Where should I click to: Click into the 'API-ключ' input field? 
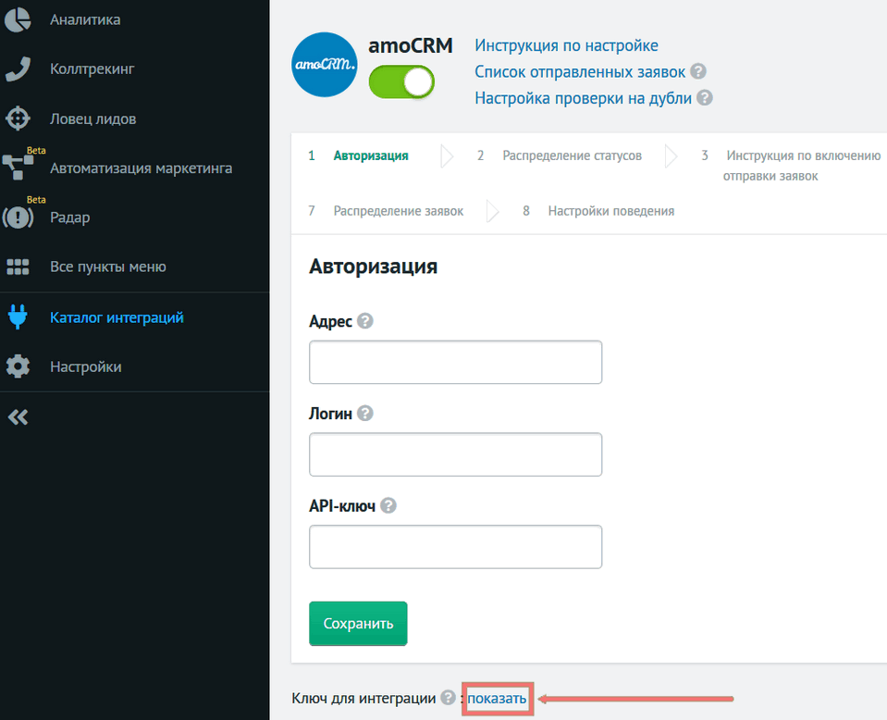coord(455,547)
